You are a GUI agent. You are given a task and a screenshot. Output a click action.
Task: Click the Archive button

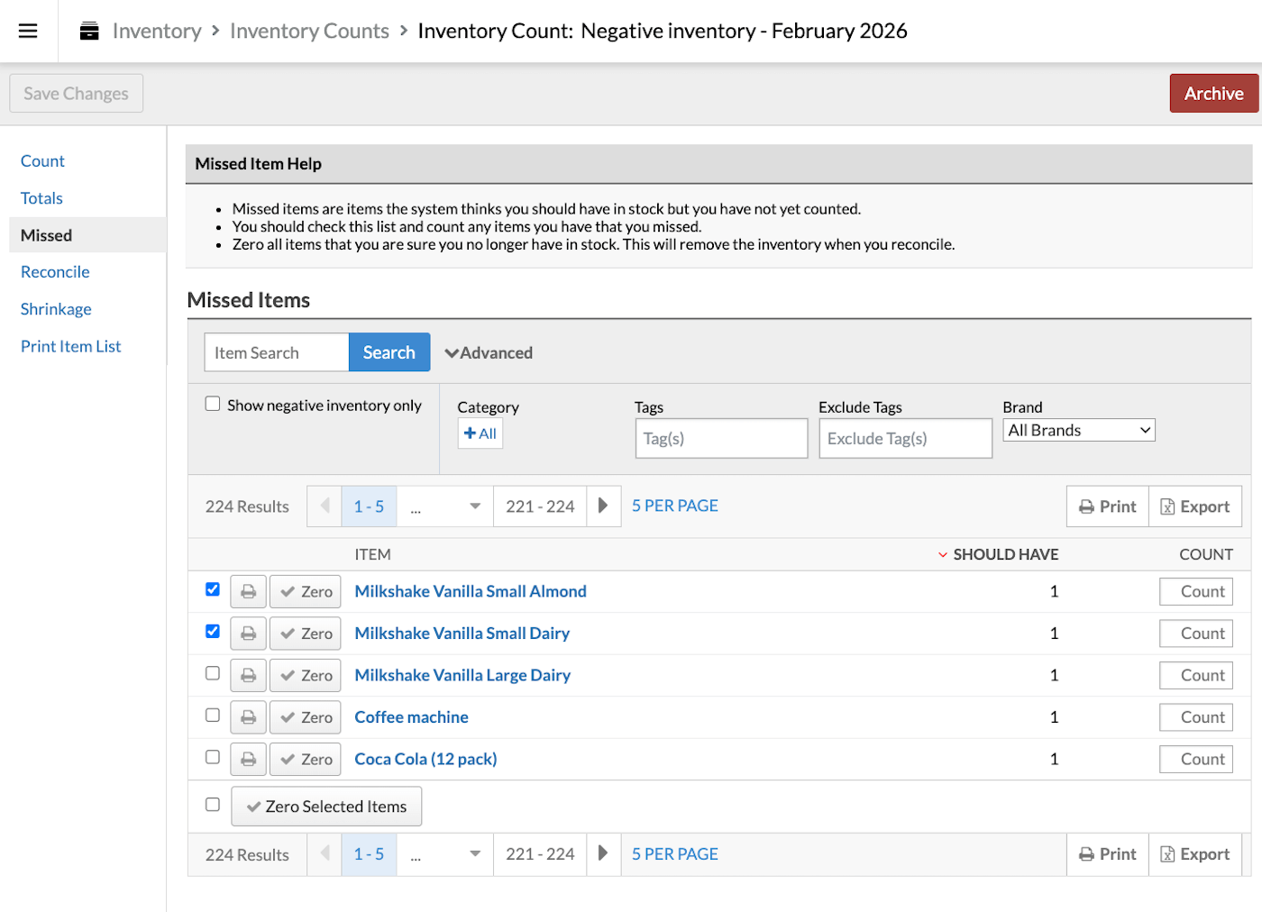1213,93
